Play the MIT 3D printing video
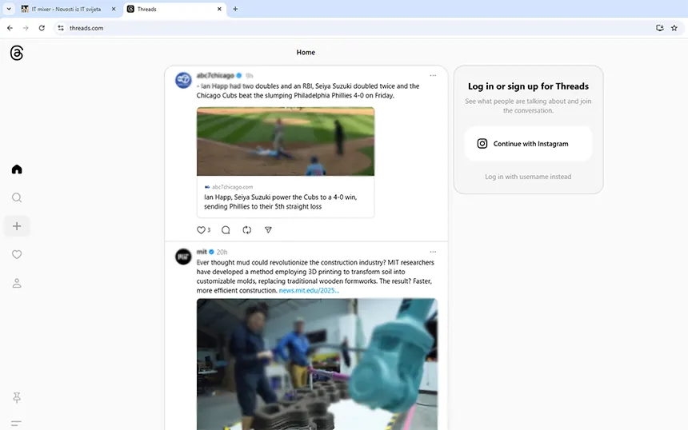 317,364
